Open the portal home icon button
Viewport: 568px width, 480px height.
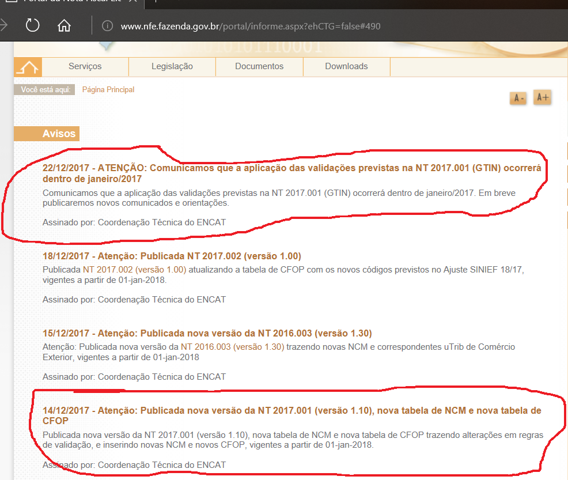point(28,67)
